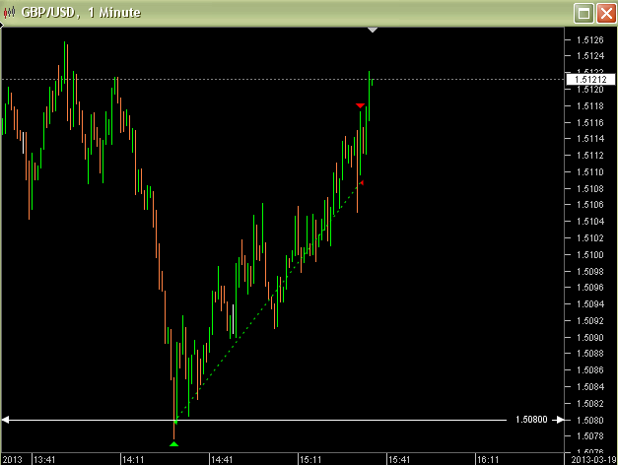The width and height of the screenshot is (618, 465).
Task: Click the 1.5090 price axis label
Action: [x=589, y=337]
